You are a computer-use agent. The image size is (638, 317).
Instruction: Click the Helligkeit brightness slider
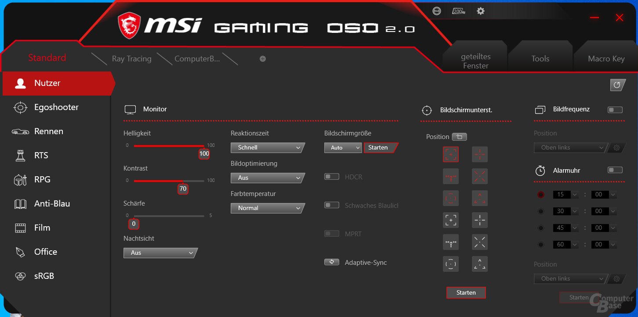[169, 146]
